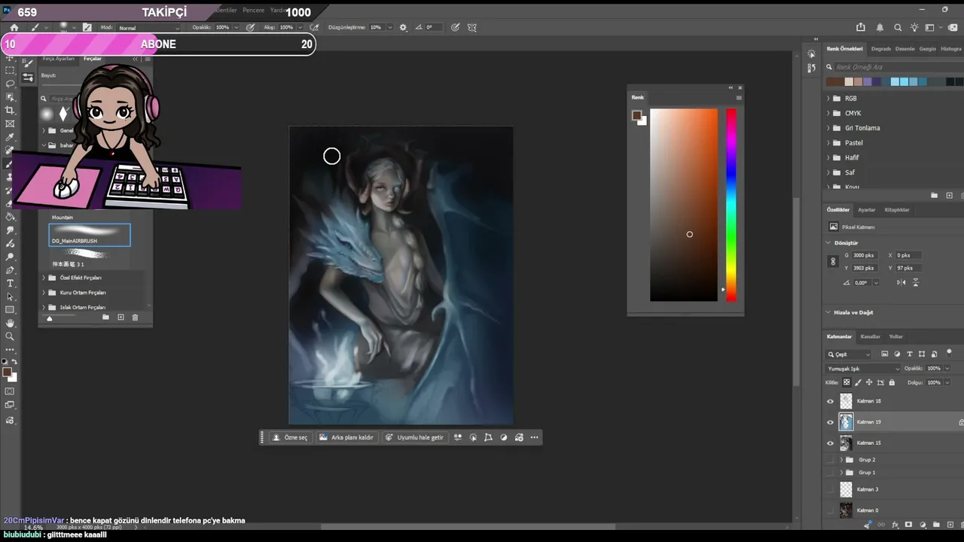Open the brush blend Mode dropdown set to Normal
Screen dimensions: 964x542
(x=149, y=28)
